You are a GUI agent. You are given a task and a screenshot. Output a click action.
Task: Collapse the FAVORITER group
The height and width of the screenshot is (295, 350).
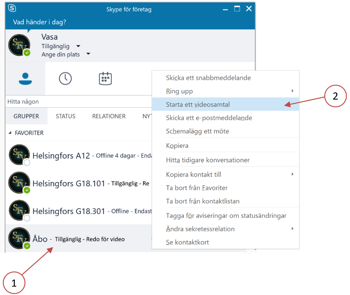point(10,133)
